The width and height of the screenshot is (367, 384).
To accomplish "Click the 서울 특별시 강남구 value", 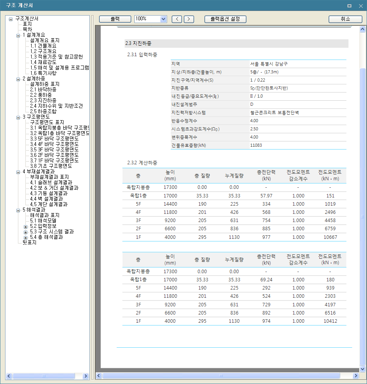I will click(269, 64).
